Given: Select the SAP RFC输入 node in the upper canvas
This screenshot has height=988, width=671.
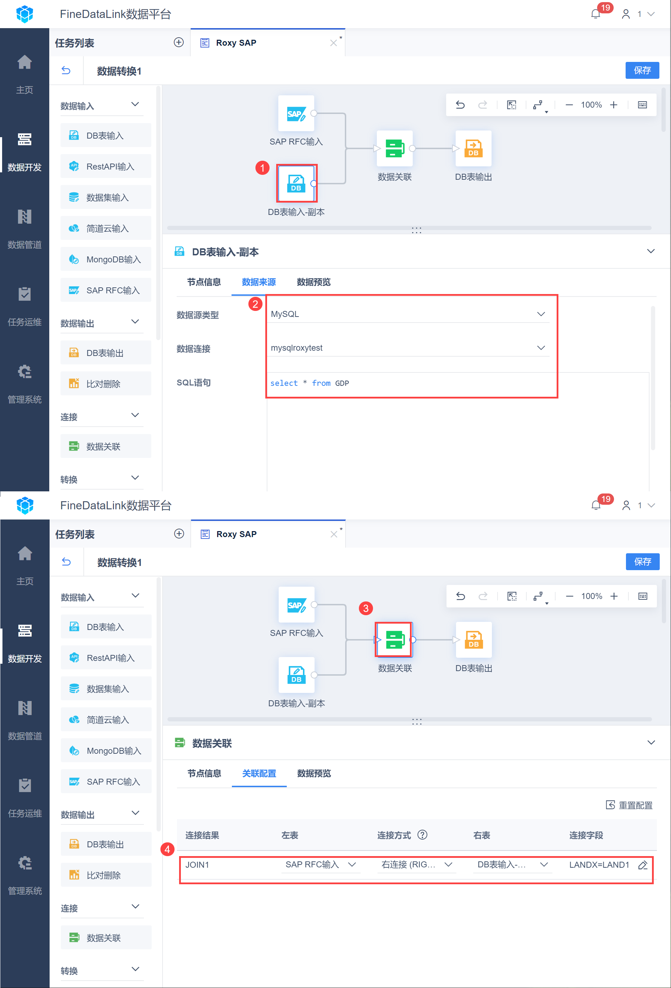Looking at the screenshot, I should pos(296,113).
